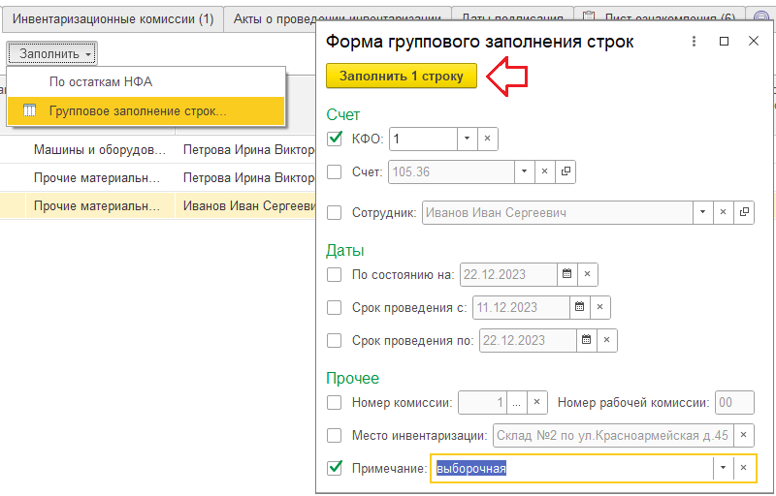Viewport: 776px width, 496px height.
Task: Open calendar for Срок проведения с
Action: 579,308
